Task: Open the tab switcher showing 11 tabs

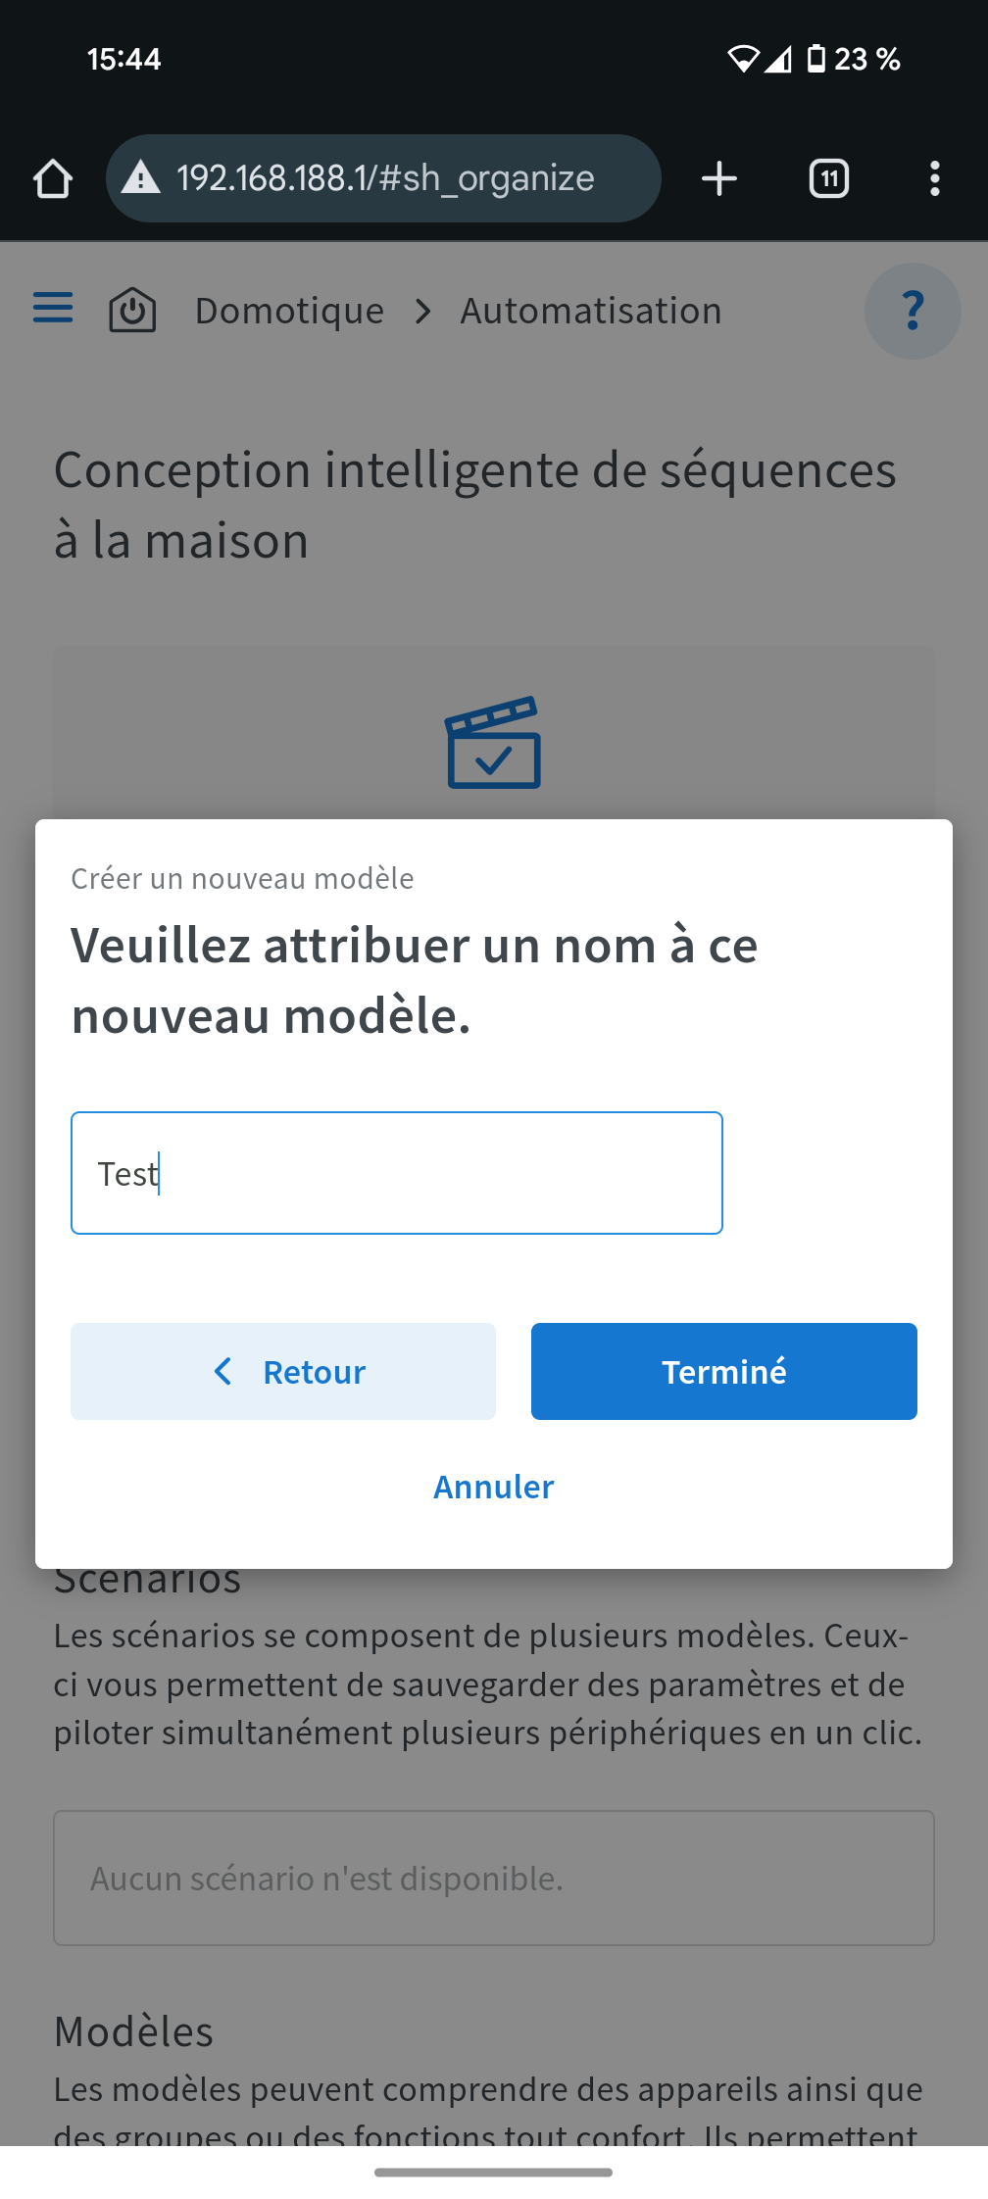Action: [829, 179]
